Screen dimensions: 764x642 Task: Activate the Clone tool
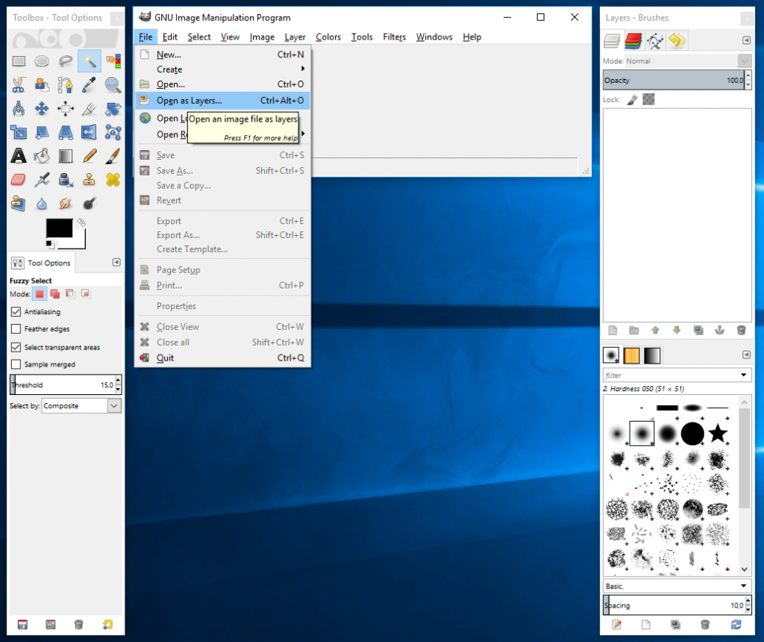90,179
